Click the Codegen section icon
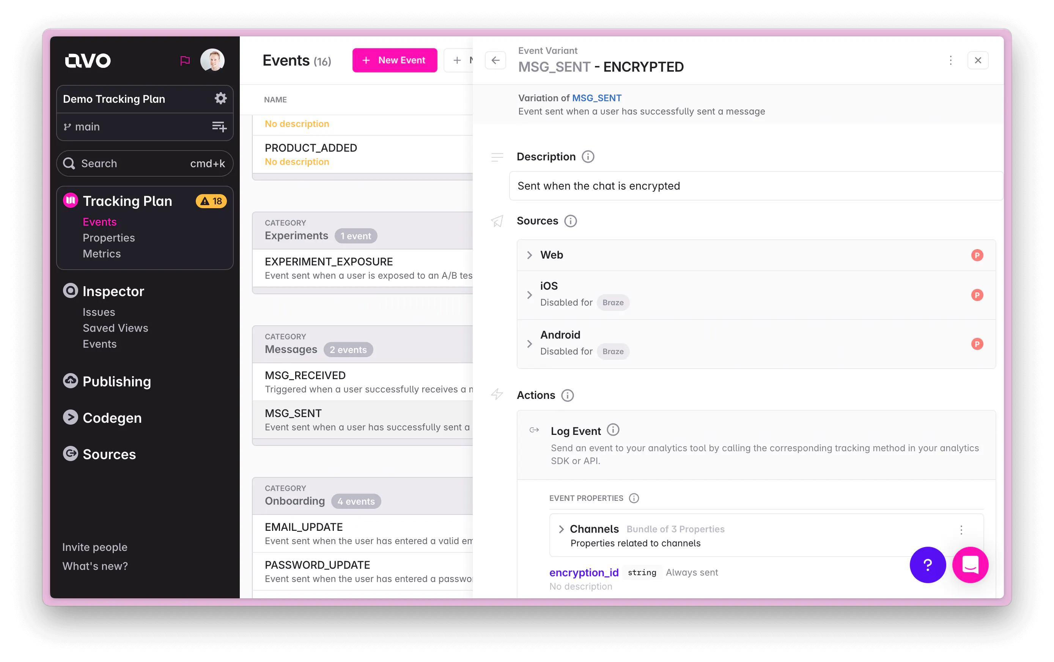 [x=69, y=418]
